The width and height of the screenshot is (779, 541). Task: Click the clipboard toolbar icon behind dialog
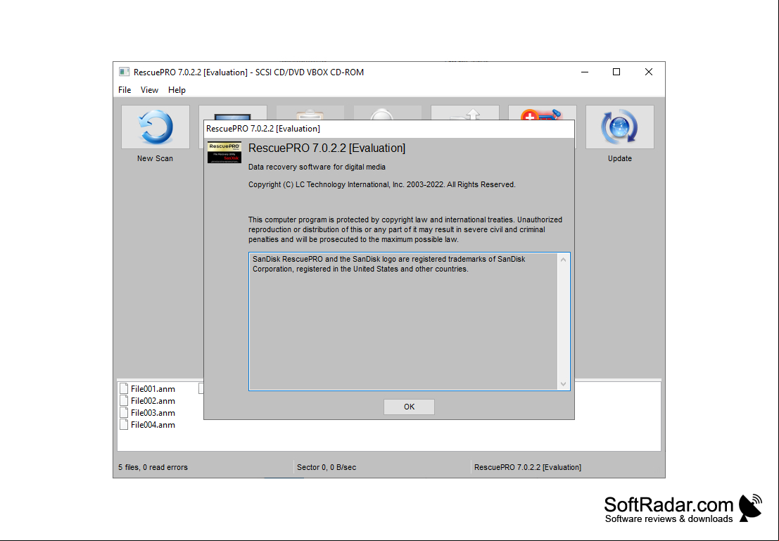pos(310,113)
